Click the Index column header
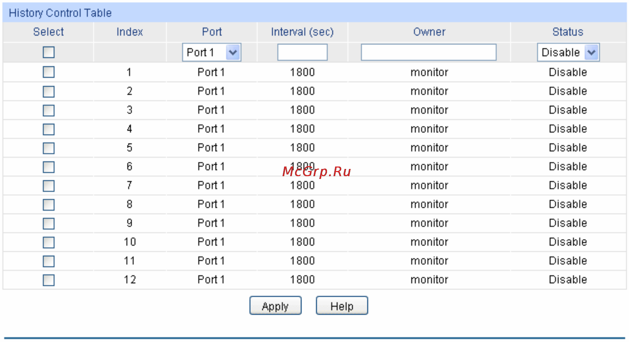This screenshot has height=342, width=629. (x=130, y=32)
